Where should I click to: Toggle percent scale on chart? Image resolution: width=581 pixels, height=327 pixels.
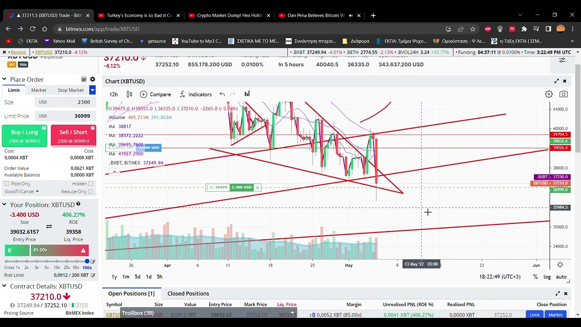pyautogui.click(x=536, y=277)
